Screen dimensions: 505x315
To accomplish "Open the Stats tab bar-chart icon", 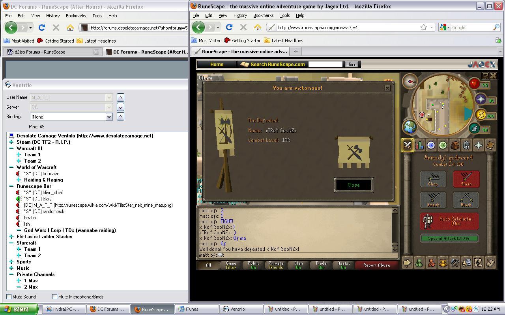I will 419,145.
